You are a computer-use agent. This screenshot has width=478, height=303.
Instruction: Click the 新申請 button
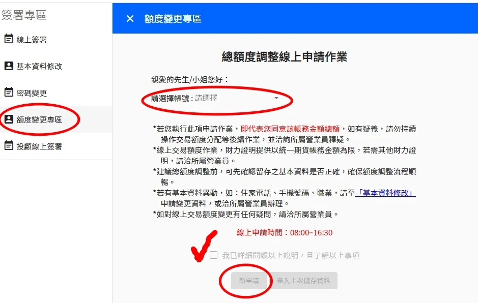pyautogui.click(x=249, y=281)
